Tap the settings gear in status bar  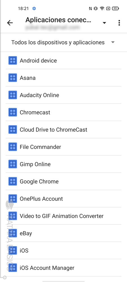point(34,8)
